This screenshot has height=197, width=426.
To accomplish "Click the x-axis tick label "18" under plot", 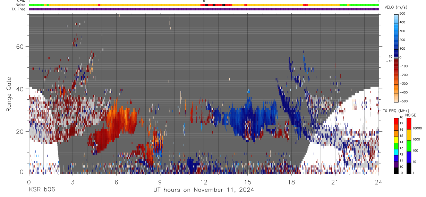I will [291, 182].
